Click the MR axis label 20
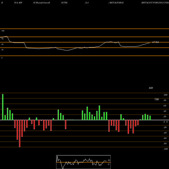Image resolution: width=169 pixels, height=169 pixels. [165, 117]
